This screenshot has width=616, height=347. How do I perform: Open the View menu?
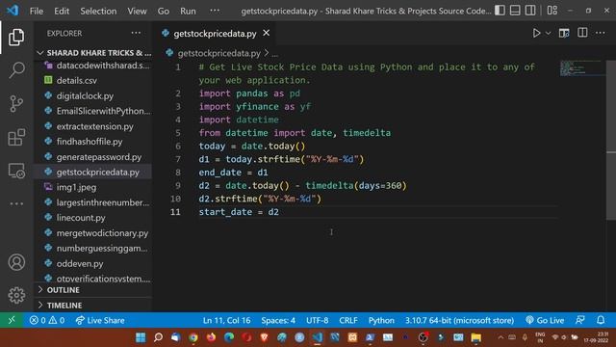(137, 11)
